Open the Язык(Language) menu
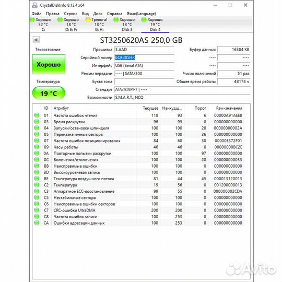 click(x=141, y=14)
